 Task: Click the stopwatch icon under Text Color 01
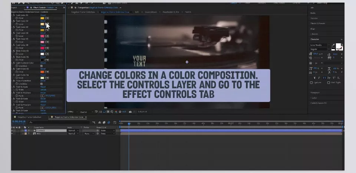[17, 18]
